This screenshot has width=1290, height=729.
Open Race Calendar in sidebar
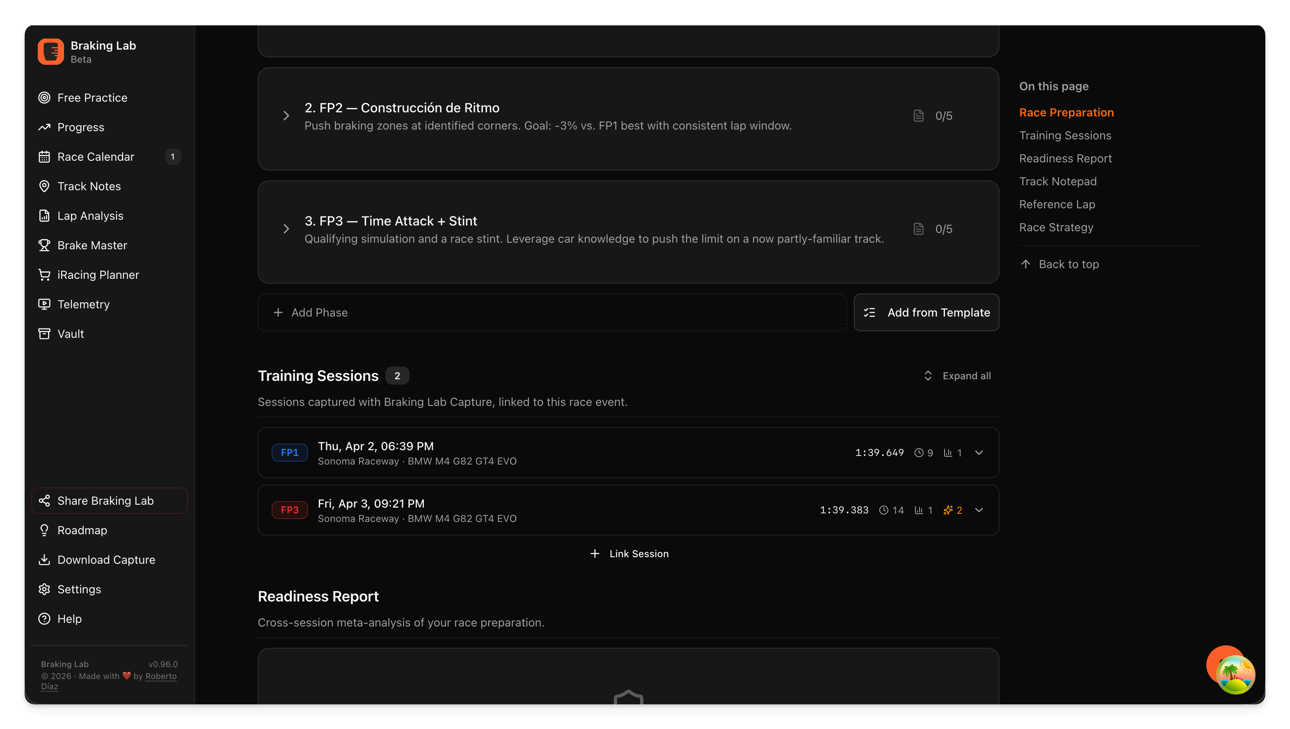pyautogui.click(x=96, y=157)
